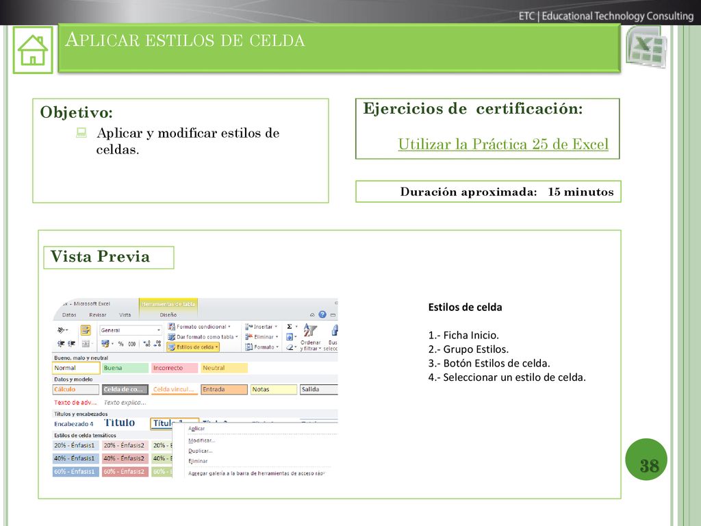
Task: Select the Neutral cell style
Action: [x=224, y=368]
